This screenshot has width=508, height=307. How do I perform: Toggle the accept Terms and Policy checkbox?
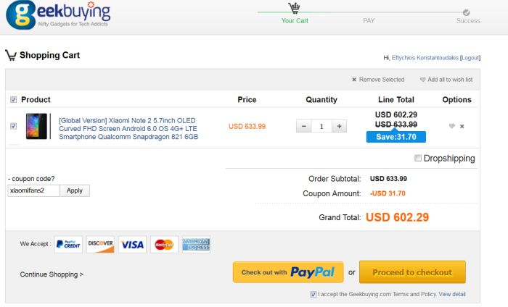coord(313,295)
